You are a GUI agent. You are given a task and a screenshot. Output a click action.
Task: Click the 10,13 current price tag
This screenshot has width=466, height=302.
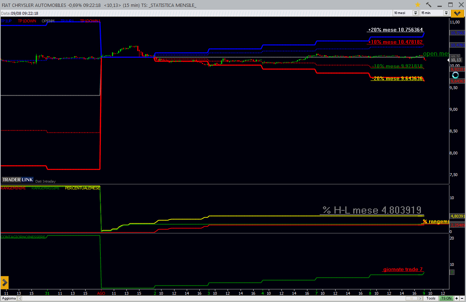[455, 60]
